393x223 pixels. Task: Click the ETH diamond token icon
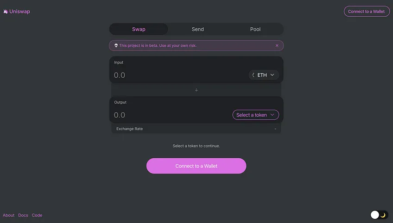(x=254, y=75)
